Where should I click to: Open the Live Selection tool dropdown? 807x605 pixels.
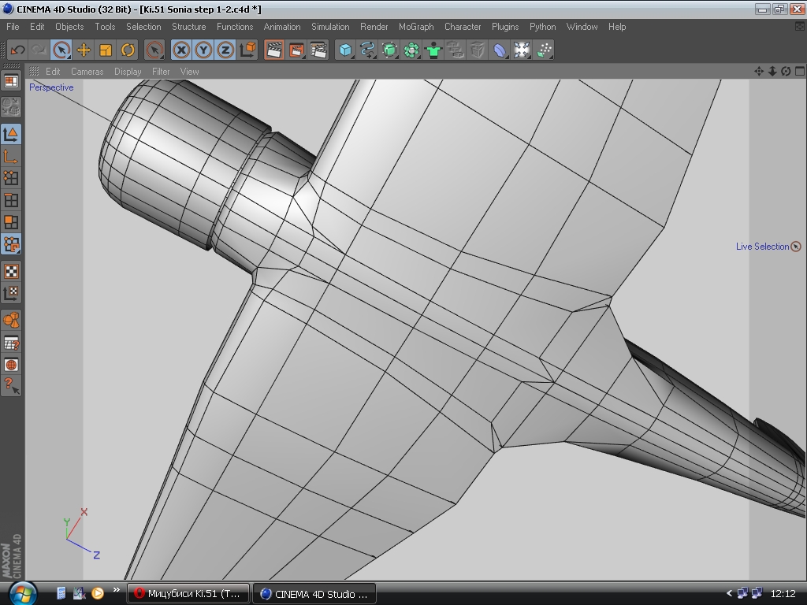point(61,50)
